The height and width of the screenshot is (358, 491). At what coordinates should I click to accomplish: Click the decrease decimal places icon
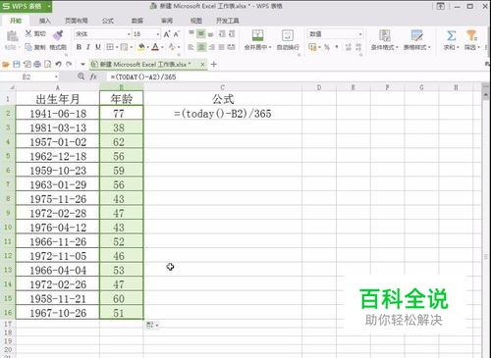coord(358,47)
